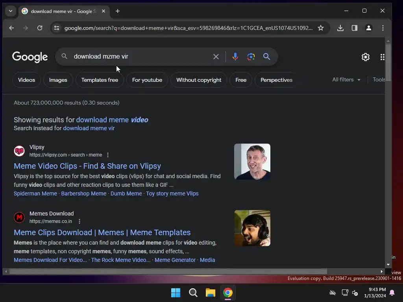Search by image with Google Lens

[x=251, y=57]
